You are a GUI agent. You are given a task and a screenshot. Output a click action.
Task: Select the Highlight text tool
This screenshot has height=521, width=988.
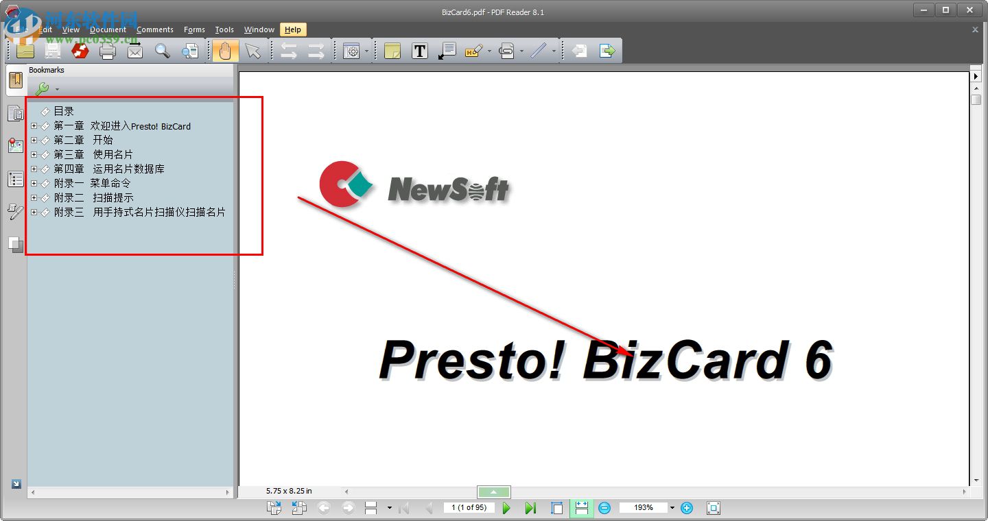(473, 51)
